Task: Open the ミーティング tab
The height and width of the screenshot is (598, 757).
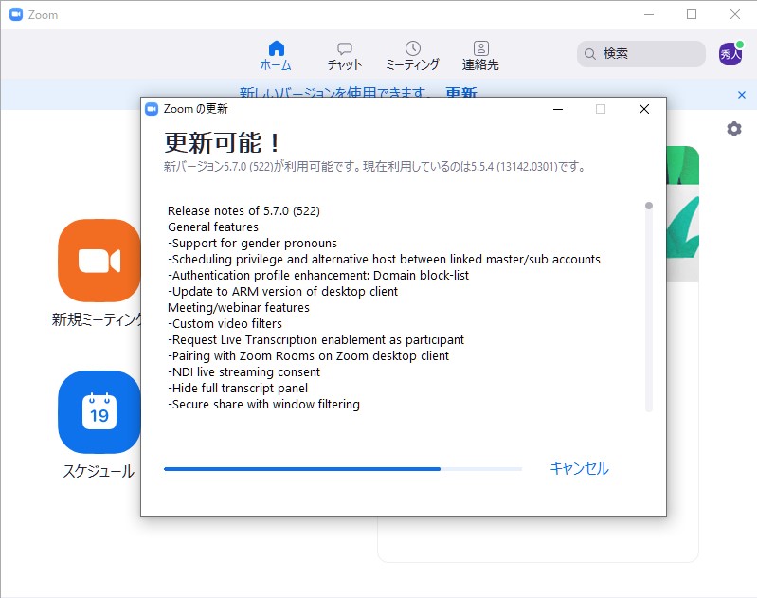Action: coord(412,56)
